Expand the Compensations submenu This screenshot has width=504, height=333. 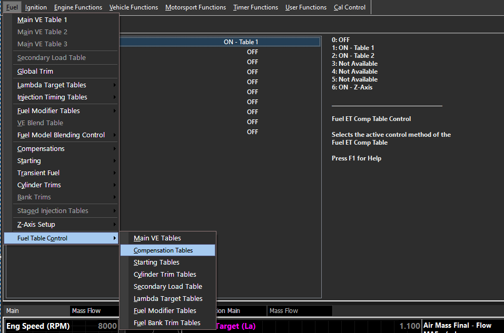pos(41,149)
